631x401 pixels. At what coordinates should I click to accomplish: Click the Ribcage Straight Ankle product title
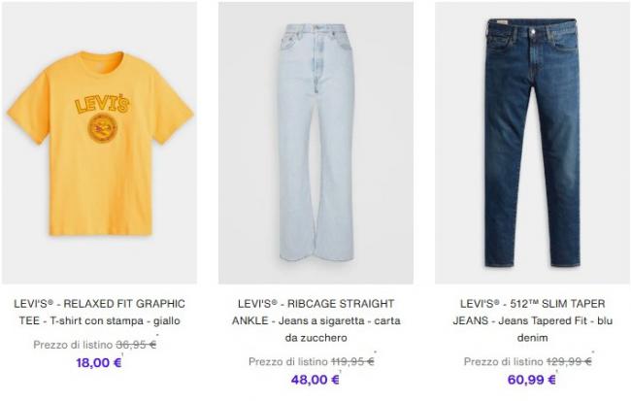tap(315, 320)
